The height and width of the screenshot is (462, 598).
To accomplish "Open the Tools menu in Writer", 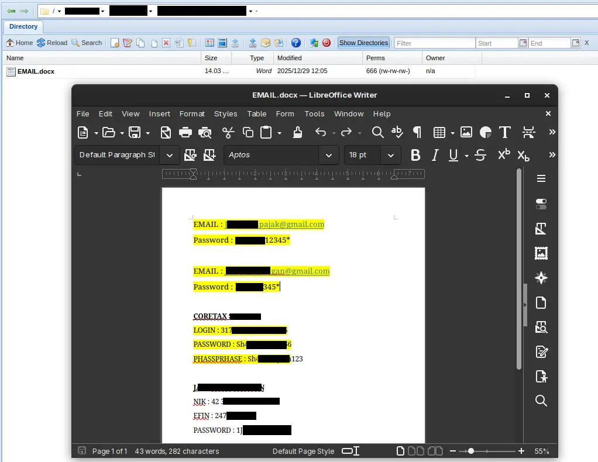I will point(314,113).
